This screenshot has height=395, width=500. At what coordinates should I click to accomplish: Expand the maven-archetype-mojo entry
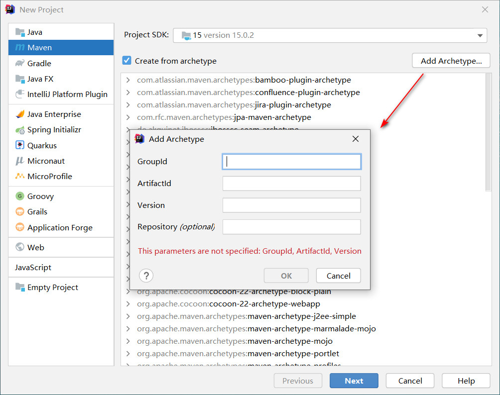(128, 341)
